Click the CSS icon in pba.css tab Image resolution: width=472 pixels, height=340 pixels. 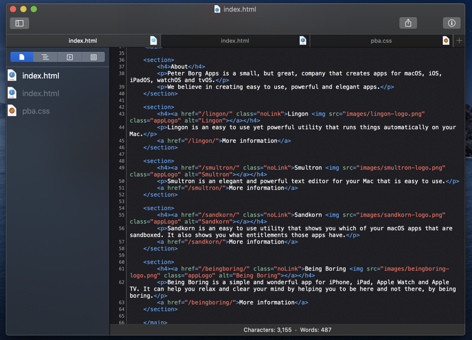pos(446,41)
